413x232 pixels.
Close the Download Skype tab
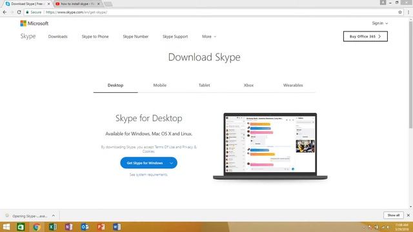[x=48, y=4]
